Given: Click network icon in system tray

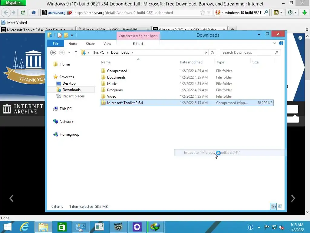Looking at the screenshot, I should tap(274, 227).
